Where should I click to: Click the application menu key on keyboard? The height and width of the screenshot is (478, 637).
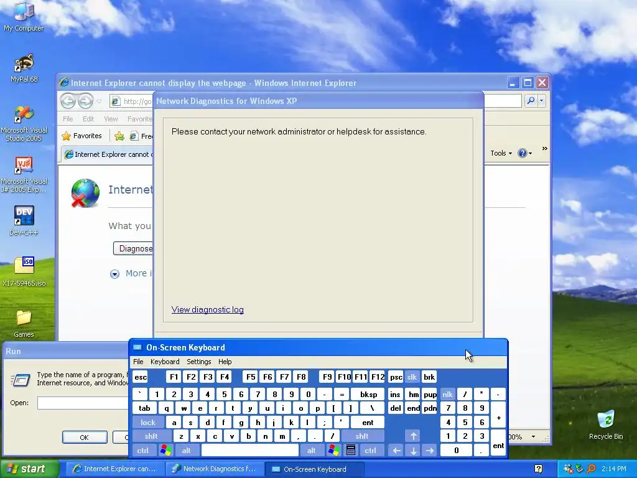(351, 450)
